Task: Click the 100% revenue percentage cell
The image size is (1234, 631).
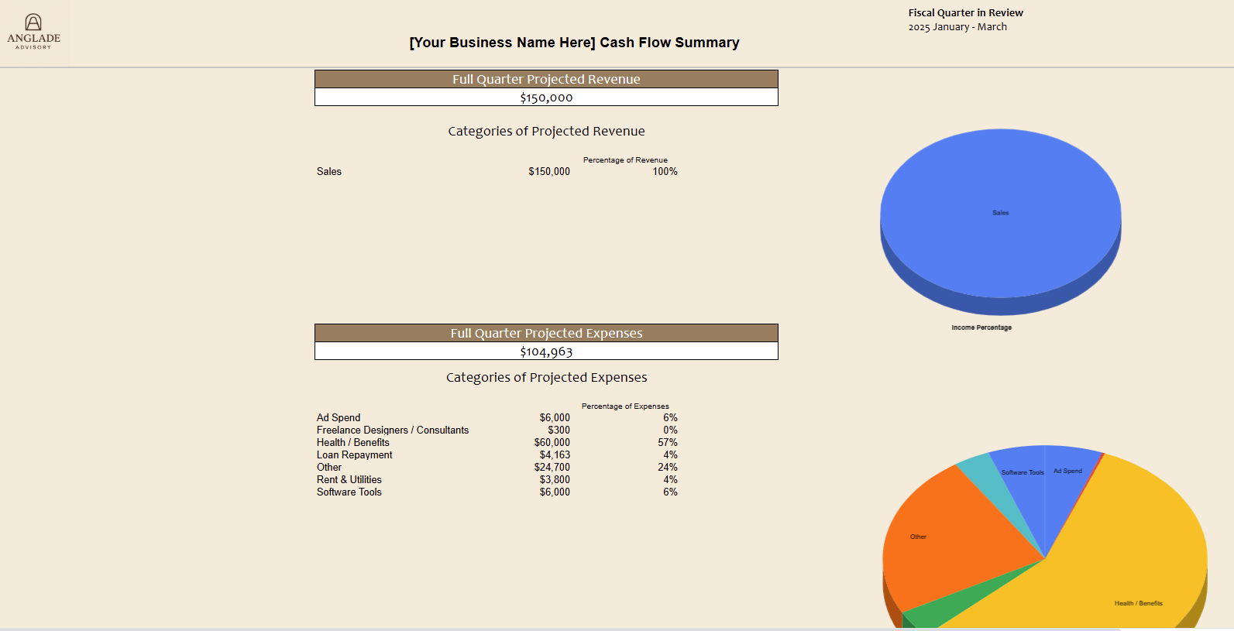Action: pos(665,172)
